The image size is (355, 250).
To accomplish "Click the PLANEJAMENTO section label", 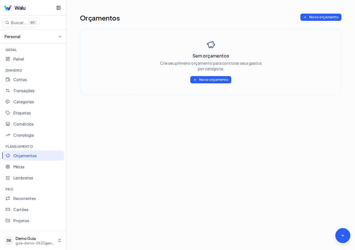I will (19, 146).
